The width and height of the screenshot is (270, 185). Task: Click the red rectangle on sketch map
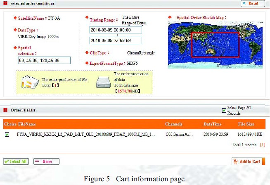[215, 44]
